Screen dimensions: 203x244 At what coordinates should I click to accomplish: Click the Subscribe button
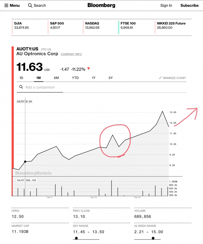coord(189,5)
